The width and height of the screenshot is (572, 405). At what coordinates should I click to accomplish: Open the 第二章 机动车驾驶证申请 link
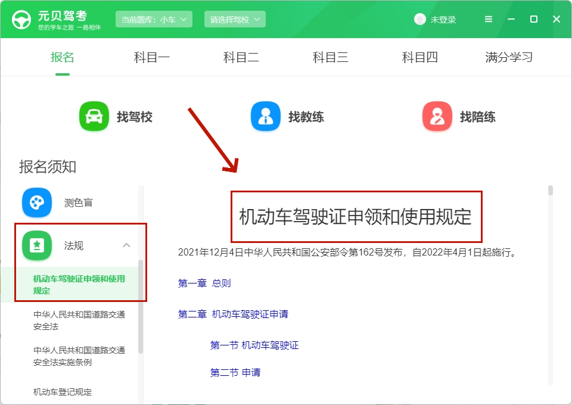233,314
